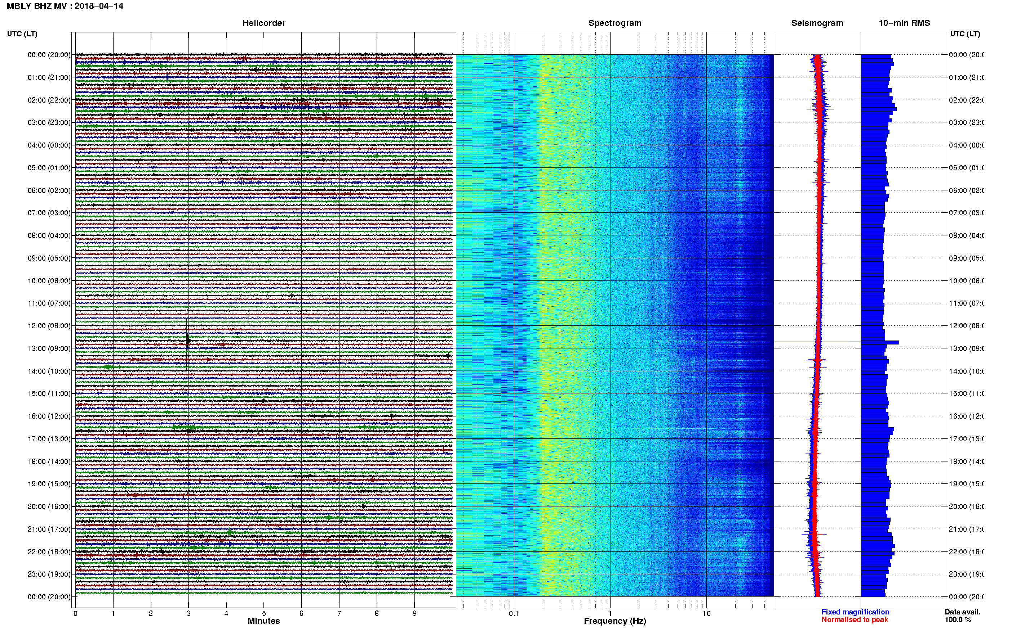Click the large black spike near 12:40 trace

tap(187, 340)
